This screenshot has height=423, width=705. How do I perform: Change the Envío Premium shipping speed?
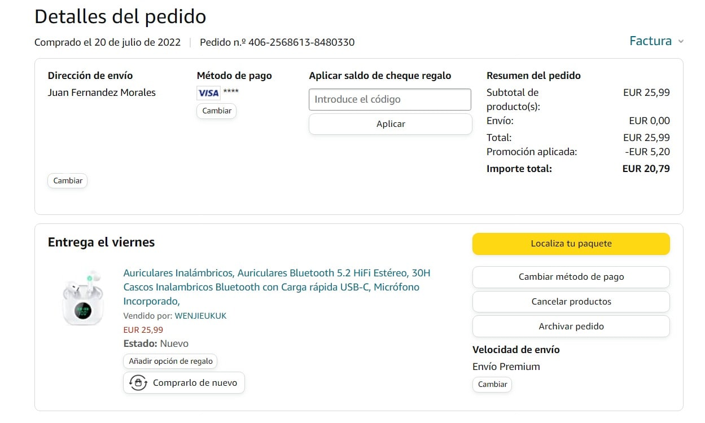(x=492, y=384)
